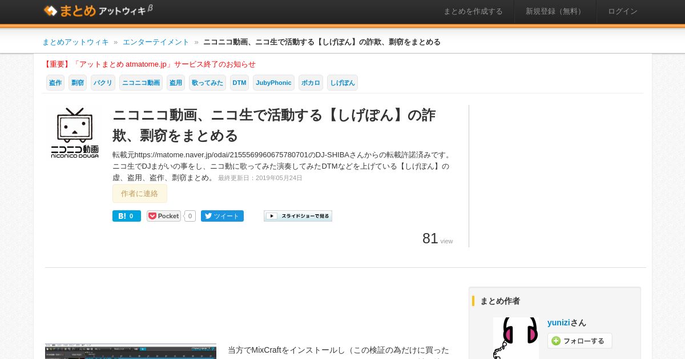Click the article title heading
Image resolution: width=685 pixels, height=359 pixels.
click(274, 125)
